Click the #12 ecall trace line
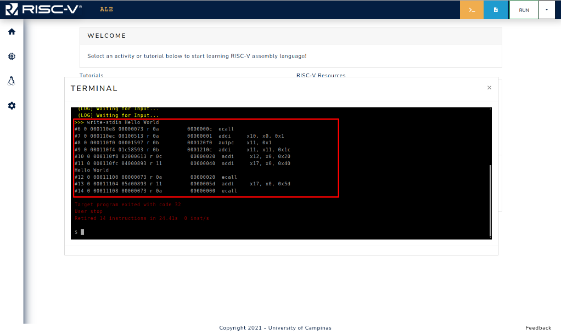This screenshot has width=561, height=334. click(156, 177)
